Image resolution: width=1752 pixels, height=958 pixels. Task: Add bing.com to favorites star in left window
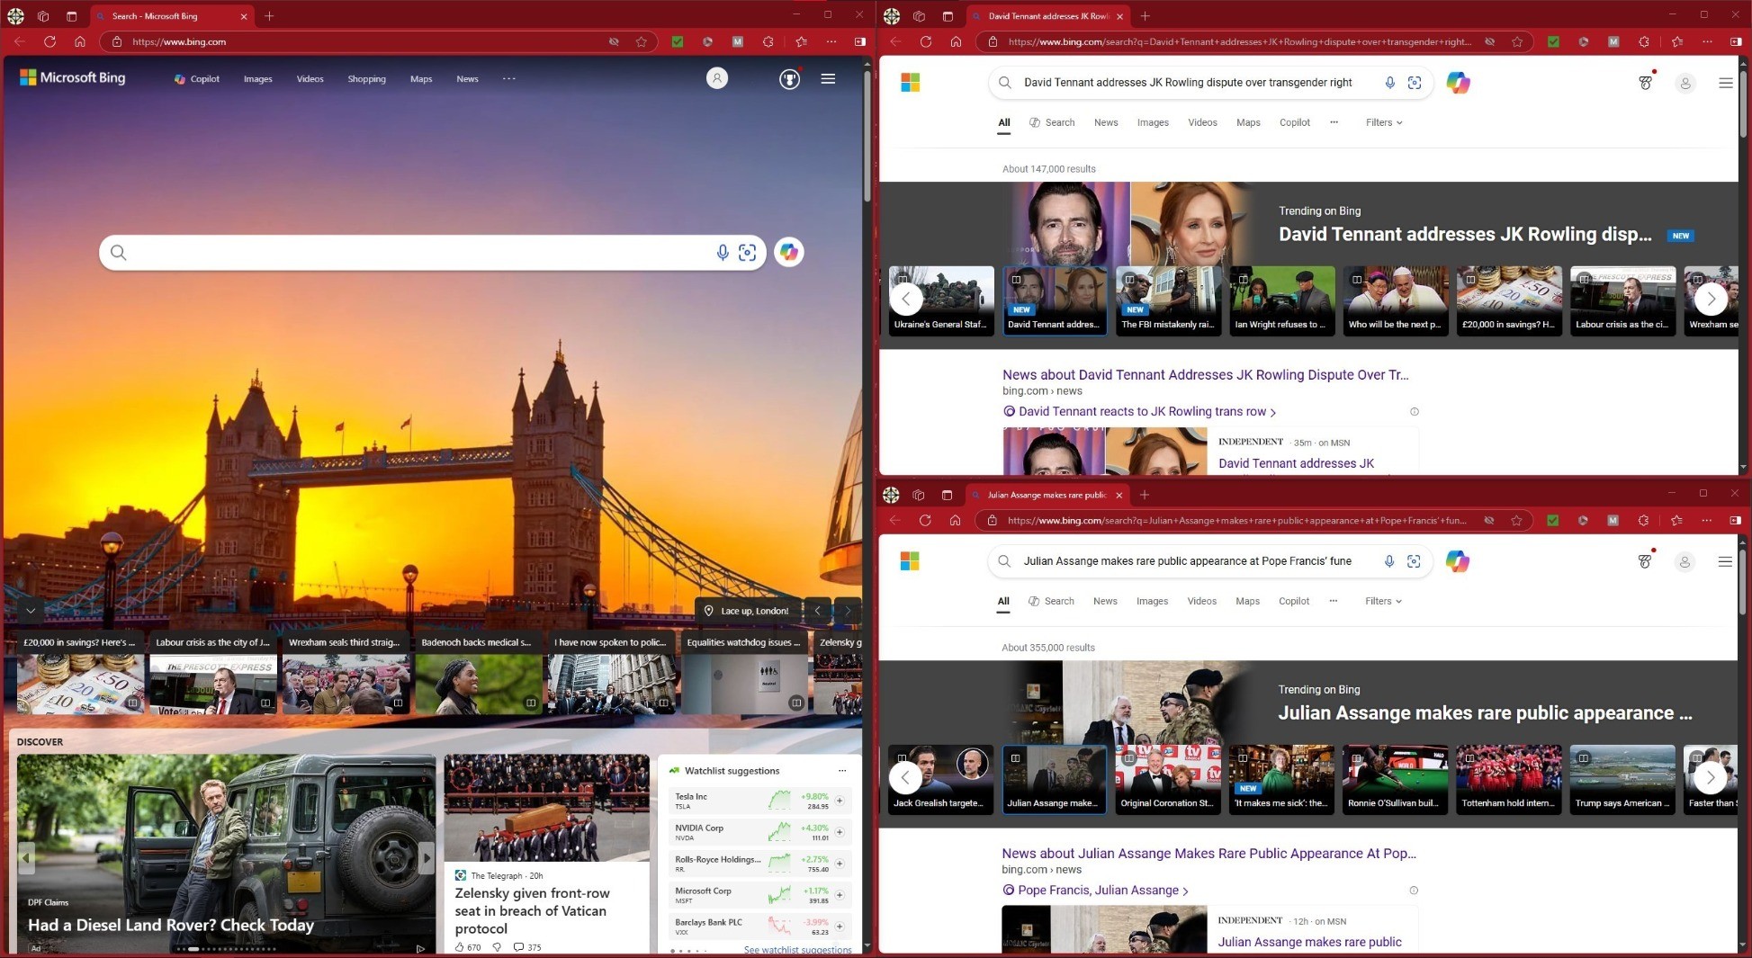tap(641, 41)
